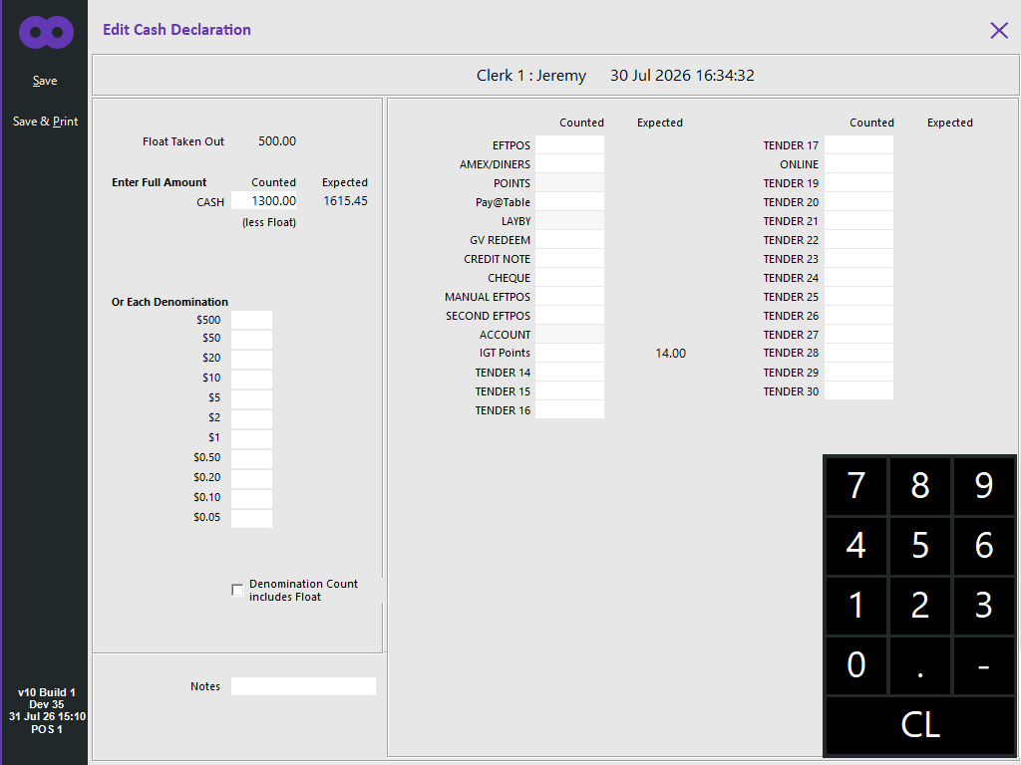The image size is (1021, 765).
Task: Click the date 30 Jul 2026 16:34:32
Action: [682, 76]
